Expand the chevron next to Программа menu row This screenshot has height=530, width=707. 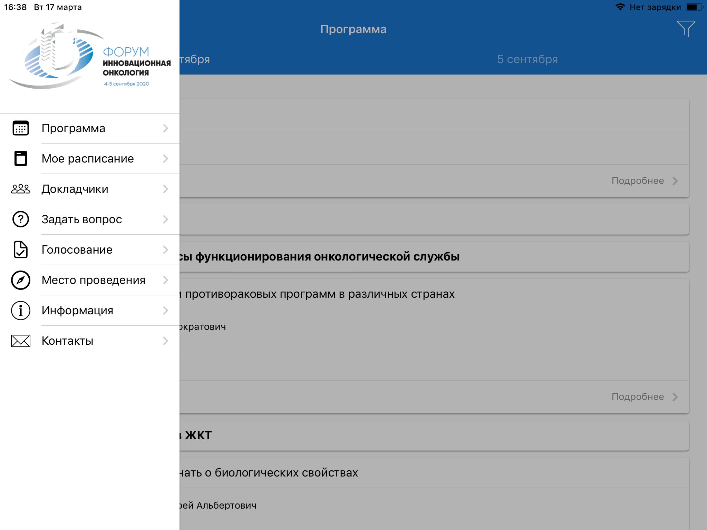166,128
